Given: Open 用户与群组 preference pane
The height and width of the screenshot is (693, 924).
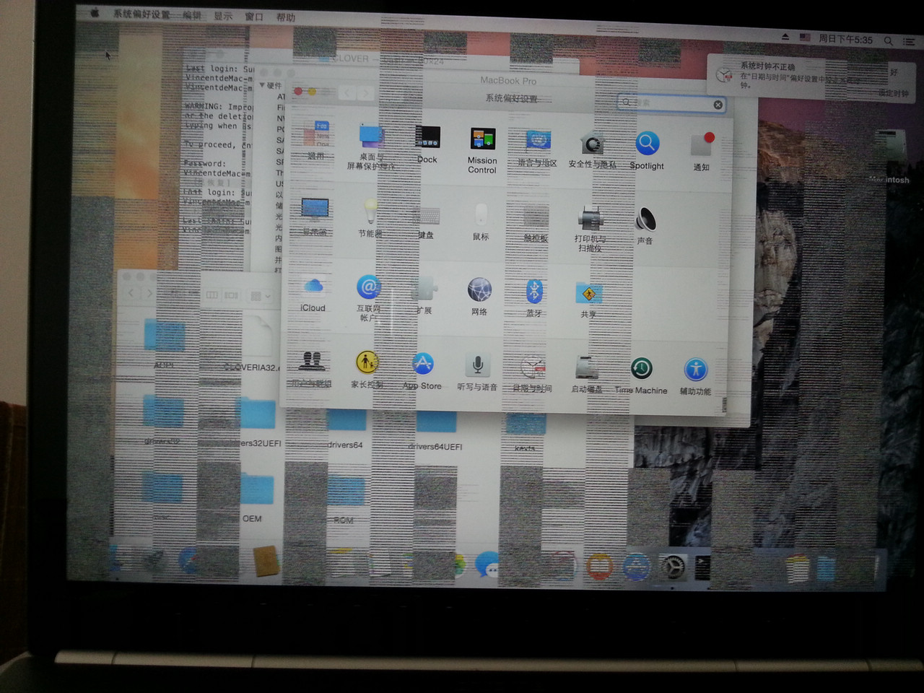Looking at the screenshot, I should [311, 369].
